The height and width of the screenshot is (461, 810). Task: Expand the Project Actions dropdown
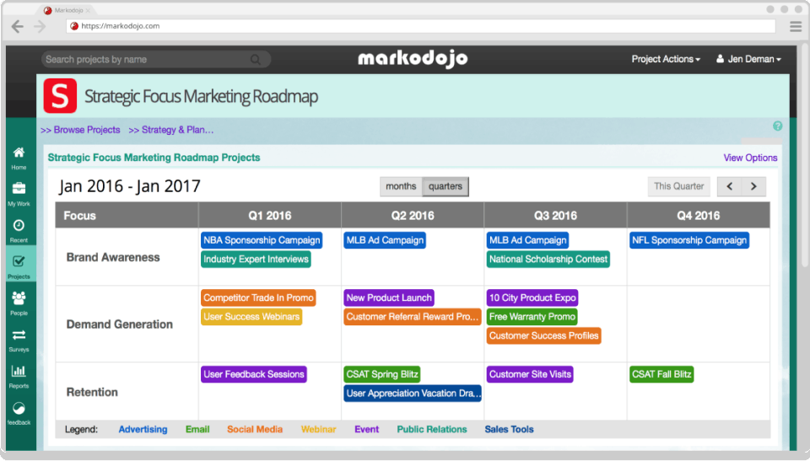click(x=666, y=59)
